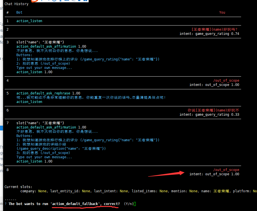This screenshot has height=211, width=257.
Task: Click button option 1 text in row 3
Action: (x=88, y=59)
